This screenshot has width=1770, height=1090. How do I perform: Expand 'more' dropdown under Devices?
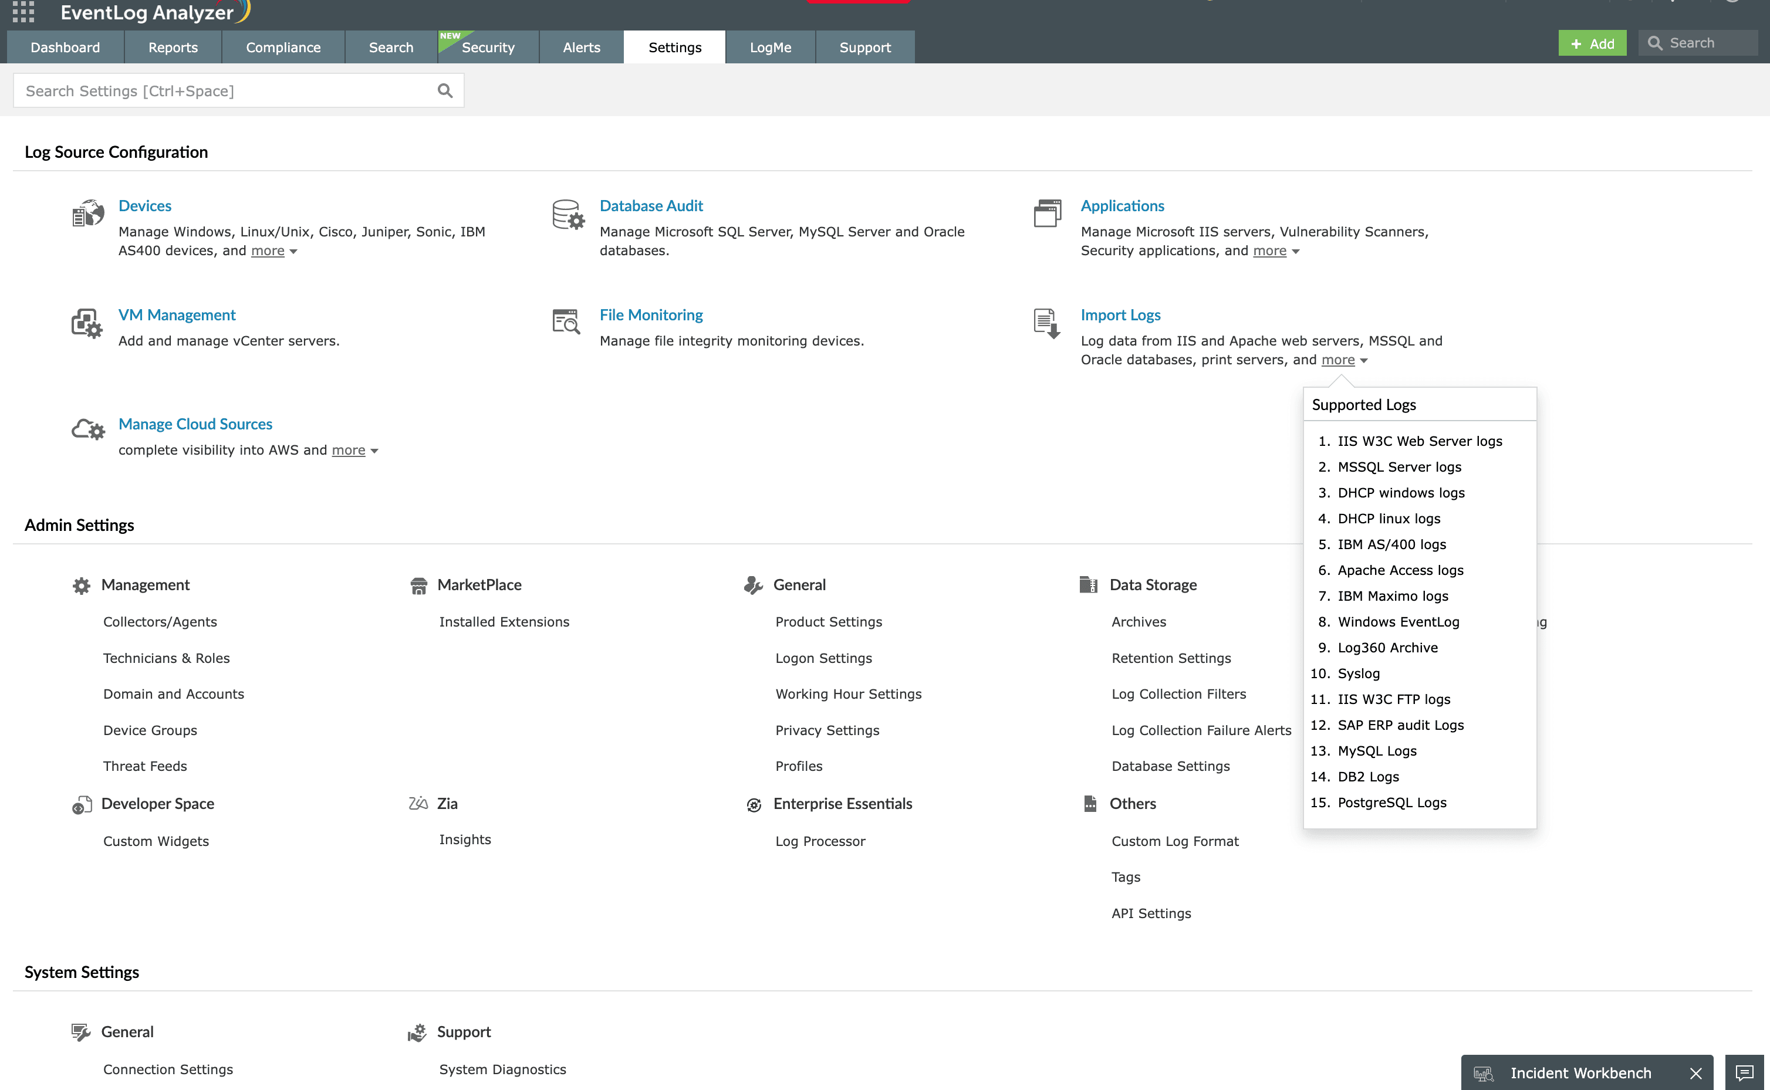click(274, 251)
